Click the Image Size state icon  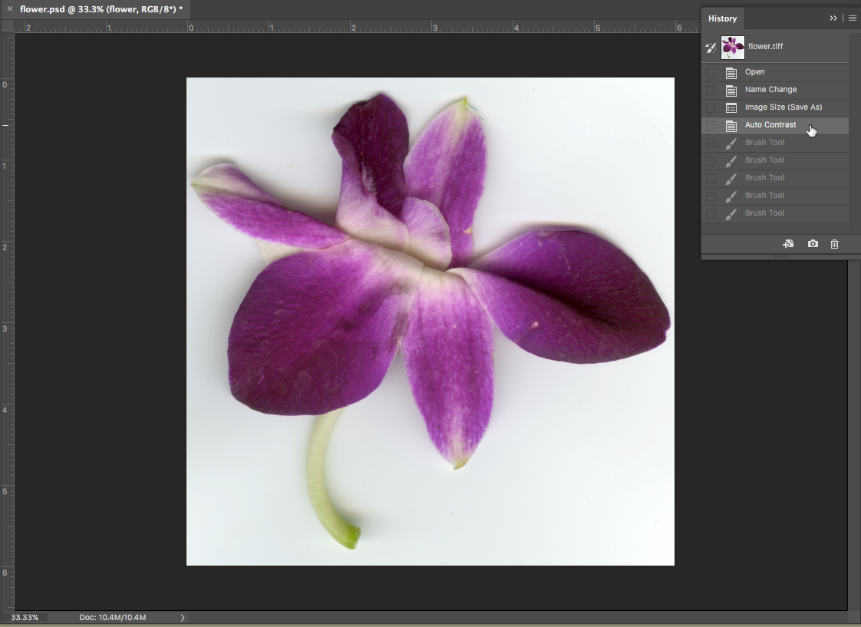[x=731, y=108]
